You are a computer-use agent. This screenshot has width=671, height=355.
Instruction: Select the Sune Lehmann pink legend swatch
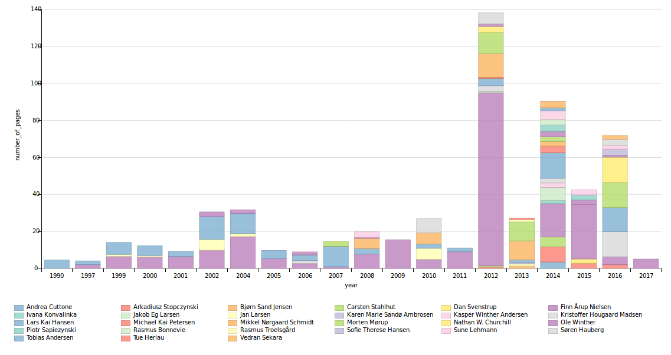click(446, 331)
